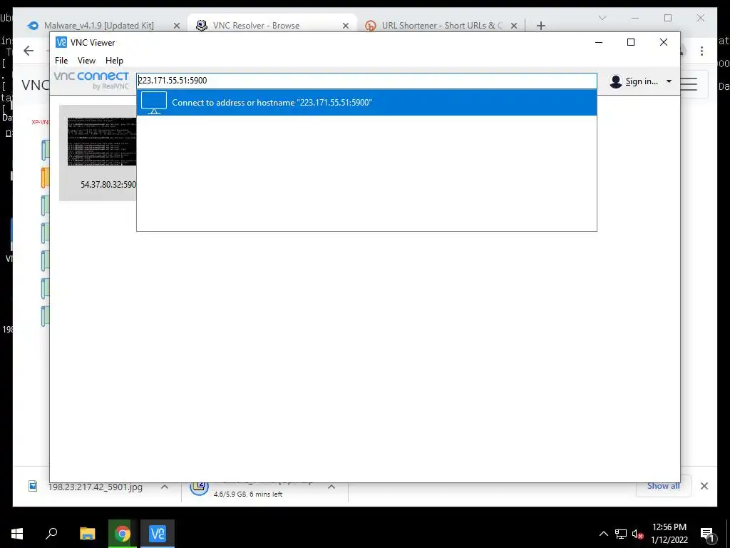
Task: Click the Sign in user avatar icon
Action: [x=615, y=81]
